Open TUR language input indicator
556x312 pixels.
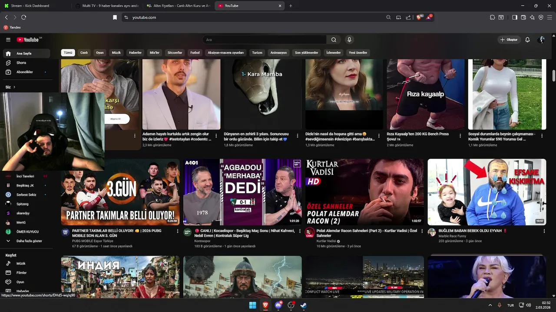click(510, 305)
